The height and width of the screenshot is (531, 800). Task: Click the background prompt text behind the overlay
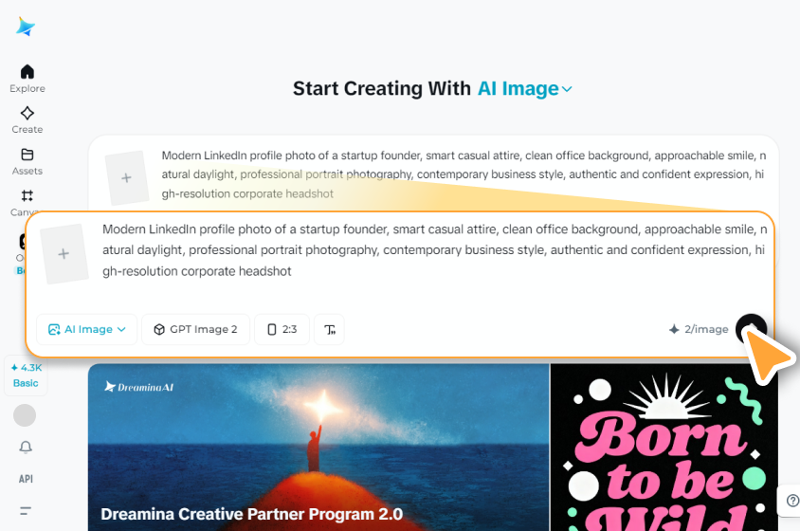[464, 174]
